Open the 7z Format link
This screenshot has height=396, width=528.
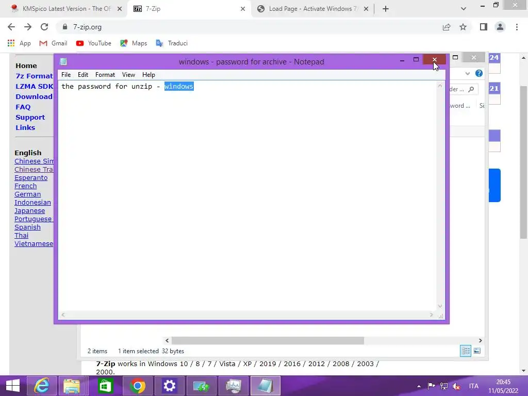pos(34,76)
